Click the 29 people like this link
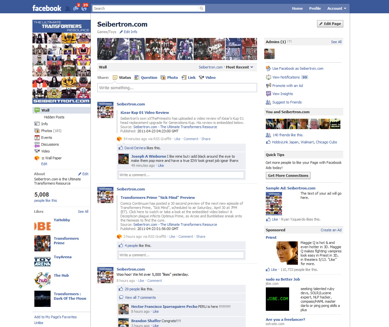The image size is (389, 327). (132, 289)
